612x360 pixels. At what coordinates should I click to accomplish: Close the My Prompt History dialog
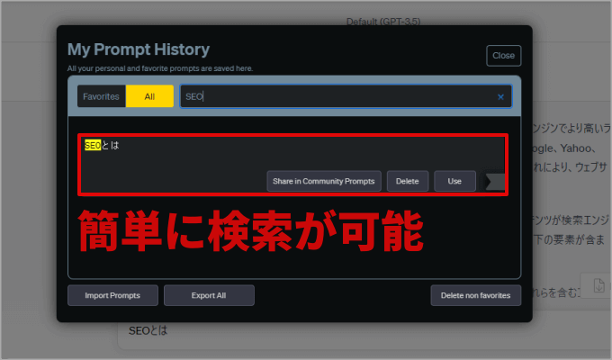503,56
